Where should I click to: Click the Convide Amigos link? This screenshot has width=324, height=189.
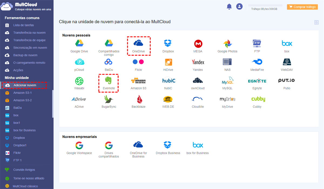click(x=24, y=170)
